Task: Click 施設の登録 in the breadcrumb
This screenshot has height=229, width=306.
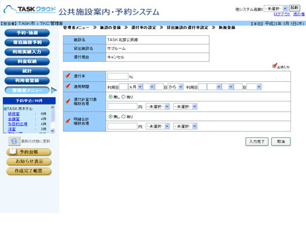Action: [x=111, y=27]
